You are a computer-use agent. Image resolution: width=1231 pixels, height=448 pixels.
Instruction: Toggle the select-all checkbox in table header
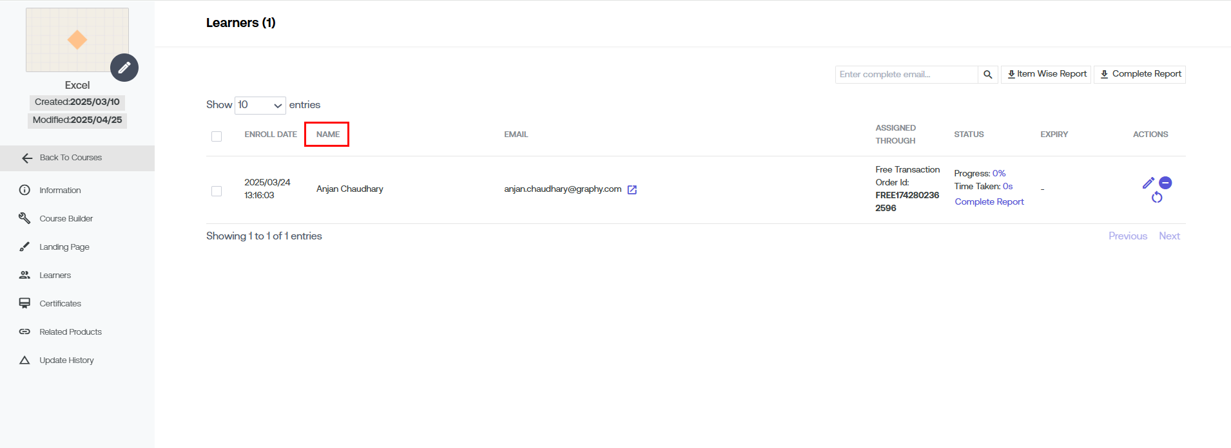(217, 136)
